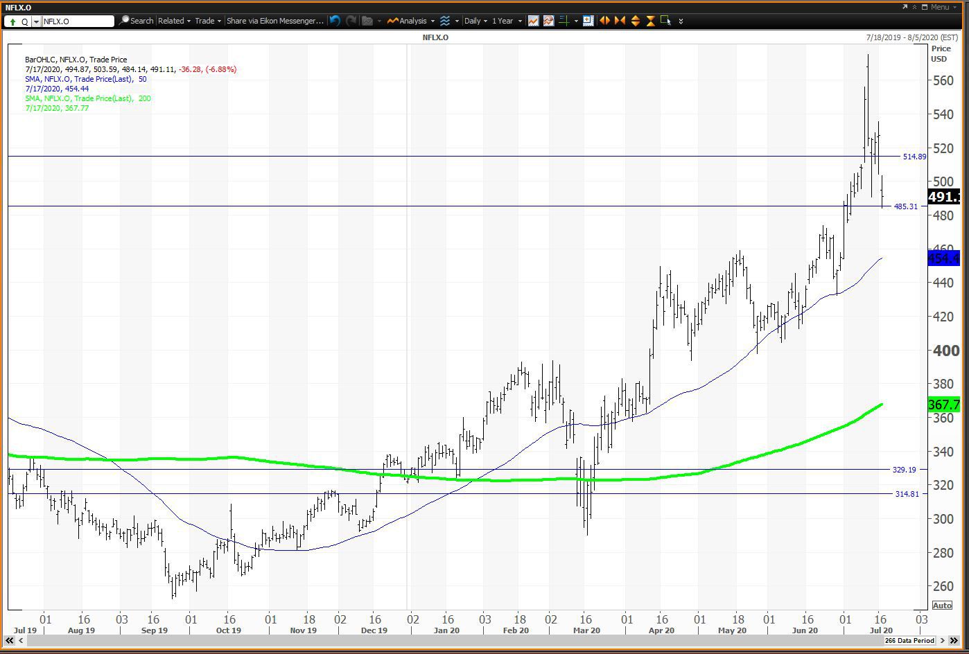The height and width of the screenshot is (654, 969).
Task: Click the wavy lines chart-type icon
Action: click(445, 21)
